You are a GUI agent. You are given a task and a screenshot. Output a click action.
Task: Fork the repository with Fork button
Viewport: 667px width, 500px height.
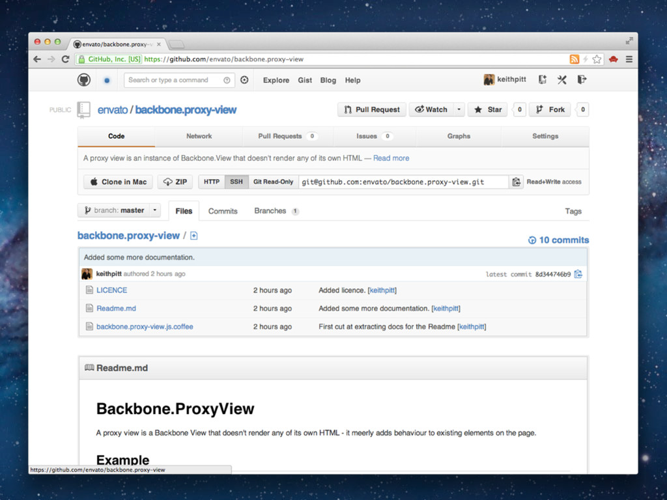[x=550, y=109]
